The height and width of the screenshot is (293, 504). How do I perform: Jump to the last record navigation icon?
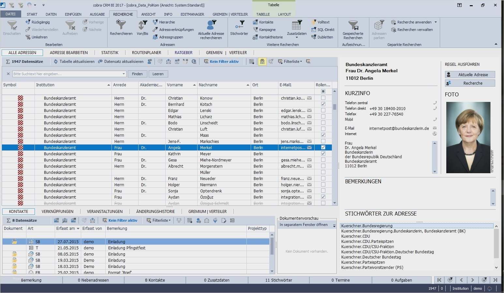pos(496,280)
